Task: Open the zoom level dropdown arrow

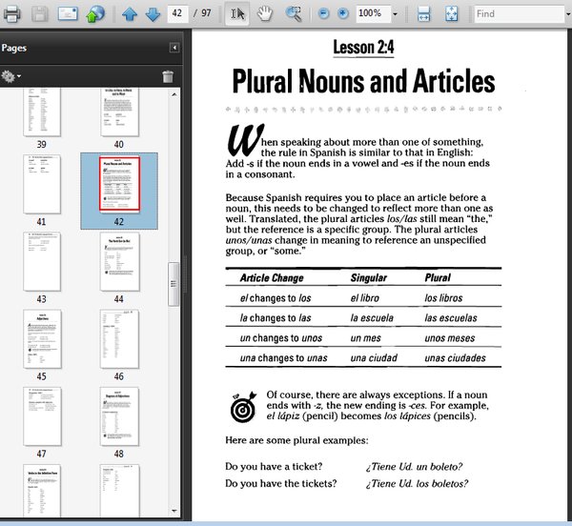Action: click(x=395, y=14)
